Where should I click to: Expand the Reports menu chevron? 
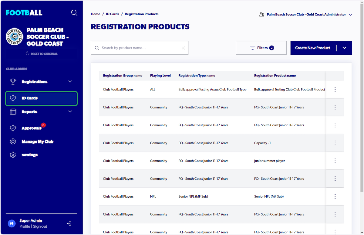(70, 112)
